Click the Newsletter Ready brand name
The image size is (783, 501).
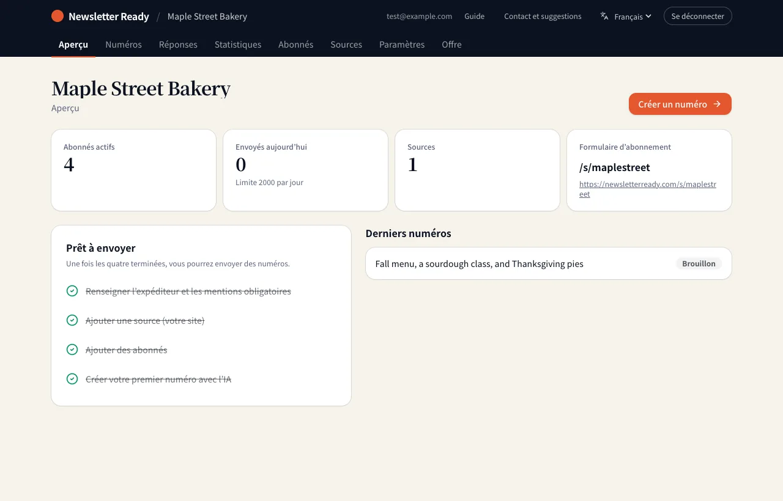point(109,16)
